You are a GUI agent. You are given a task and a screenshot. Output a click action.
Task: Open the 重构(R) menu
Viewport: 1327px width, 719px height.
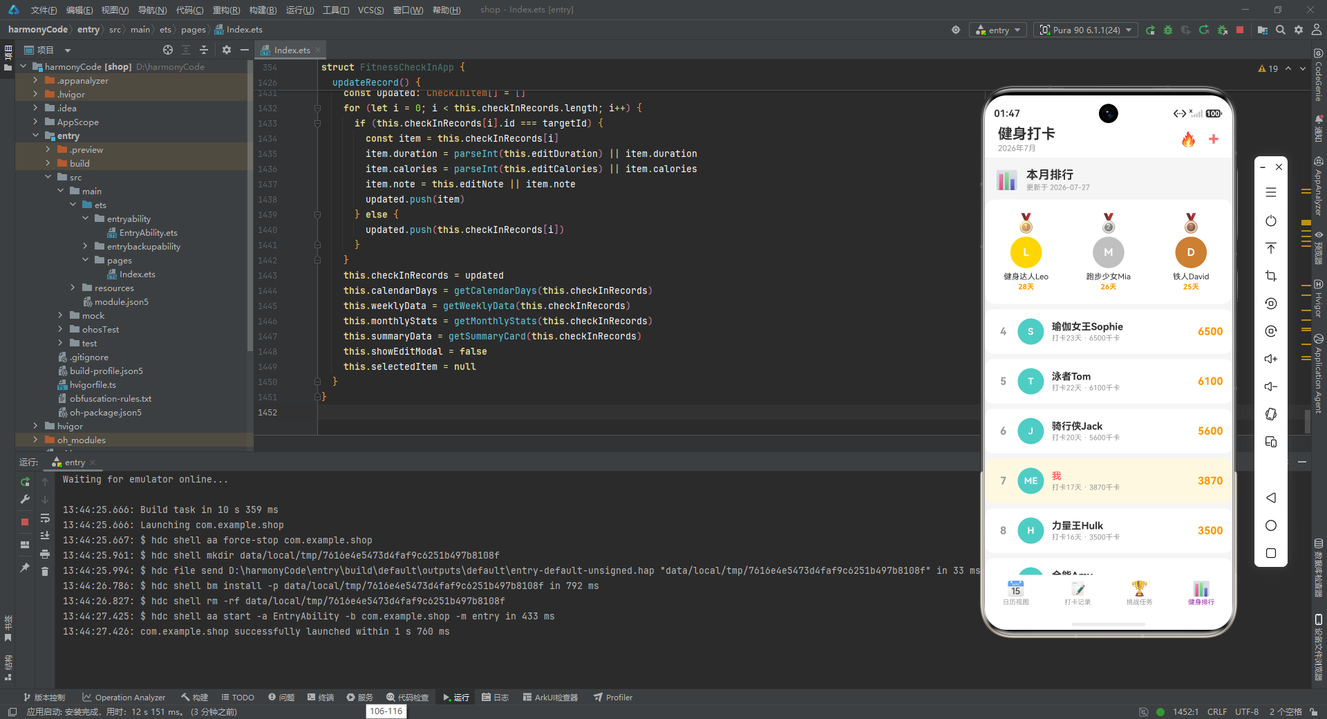pyautogui.click(x=226, y=10)
